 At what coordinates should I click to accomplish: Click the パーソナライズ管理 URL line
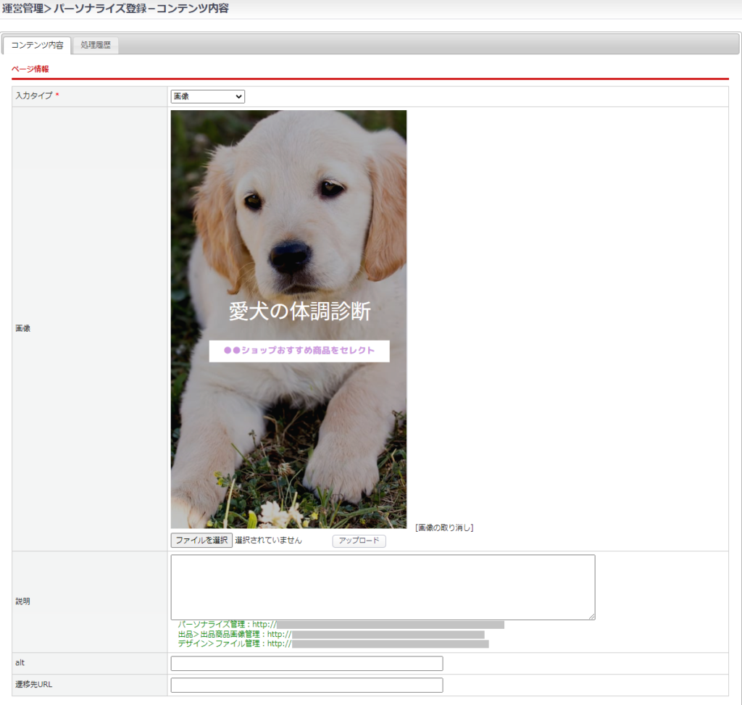click(x=341, y=625)
